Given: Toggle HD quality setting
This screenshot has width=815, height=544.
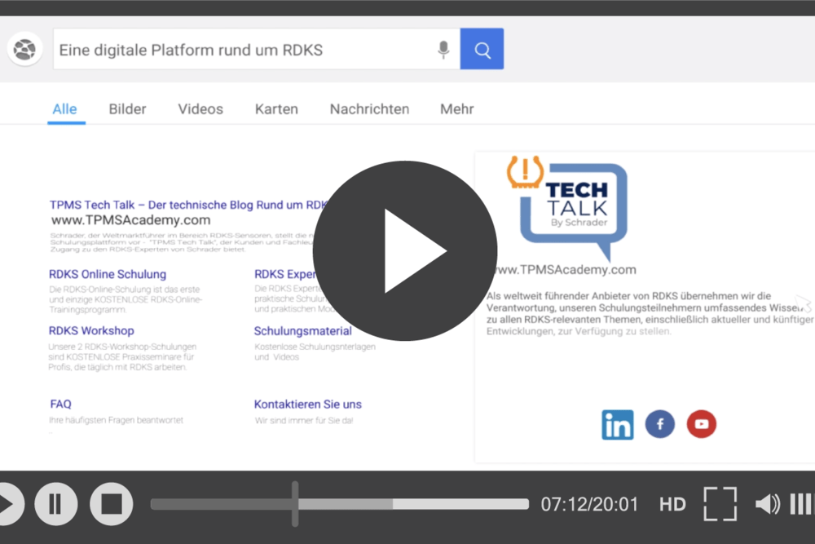Looking at the screenshot, I should coord(672,504).
